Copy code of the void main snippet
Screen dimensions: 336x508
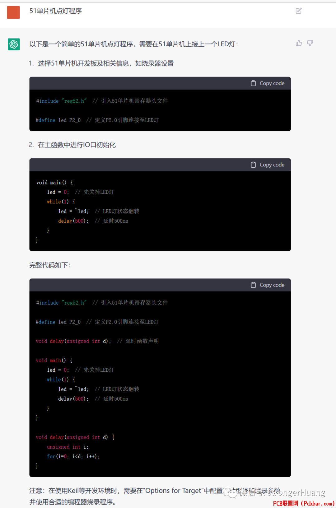pos(268,165)
